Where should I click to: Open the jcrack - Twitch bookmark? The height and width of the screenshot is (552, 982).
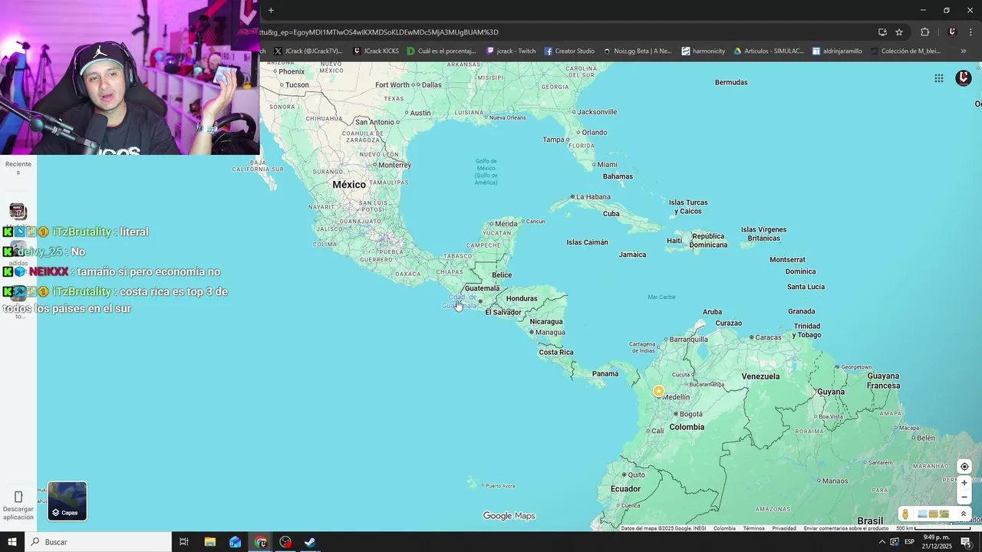[511, 51]
